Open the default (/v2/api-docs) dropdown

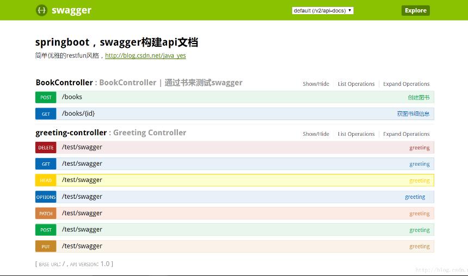click(322, 10)
